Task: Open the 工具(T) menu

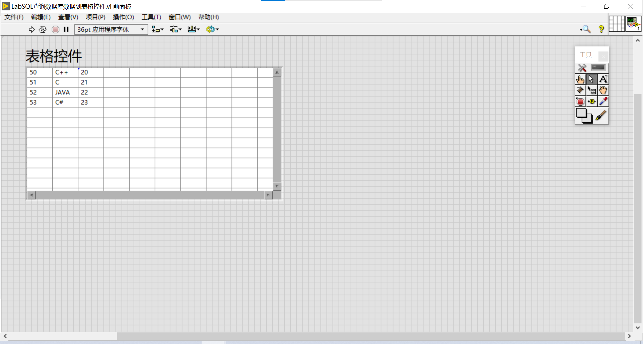Action: tap(151, 17)
